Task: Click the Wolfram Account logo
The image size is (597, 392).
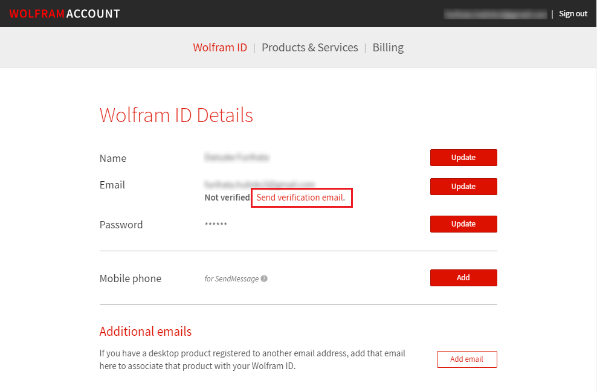Action: point(65,14)
